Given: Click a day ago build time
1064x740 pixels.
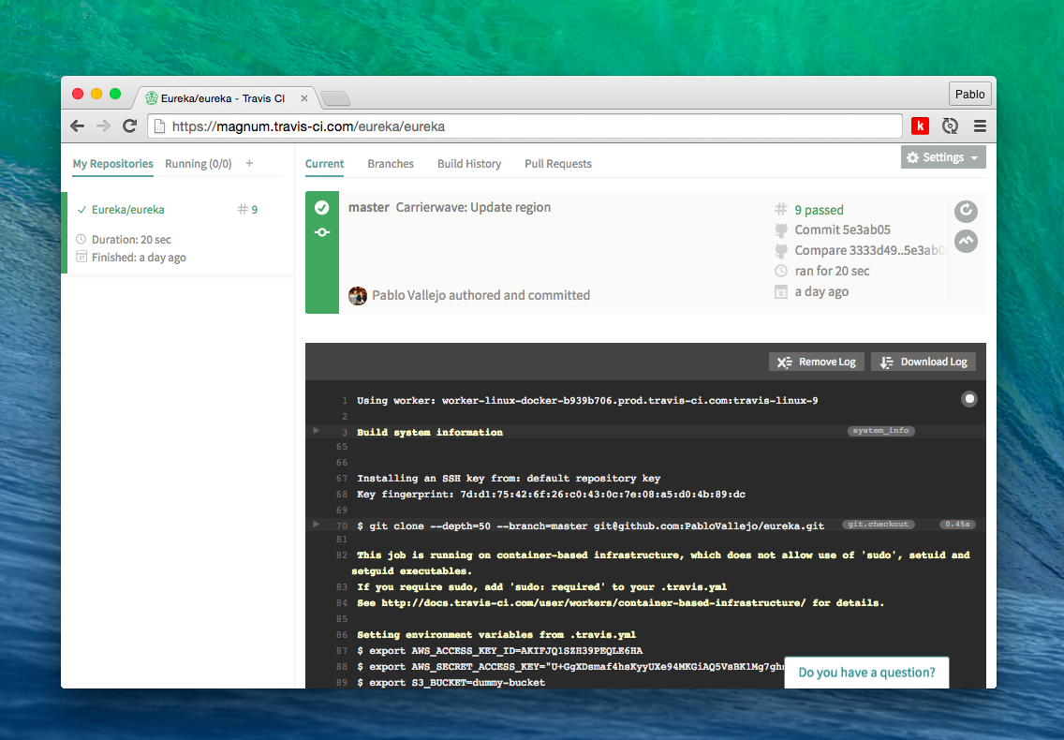Looking at the screenshot, I should point(821,292).
